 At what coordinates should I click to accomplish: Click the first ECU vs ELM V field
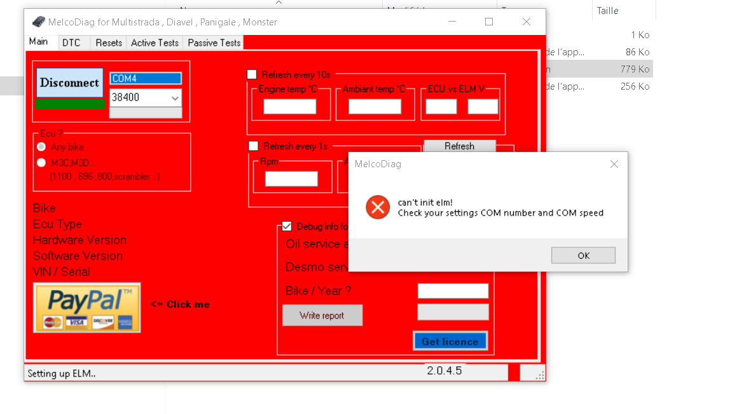[441, 107]
